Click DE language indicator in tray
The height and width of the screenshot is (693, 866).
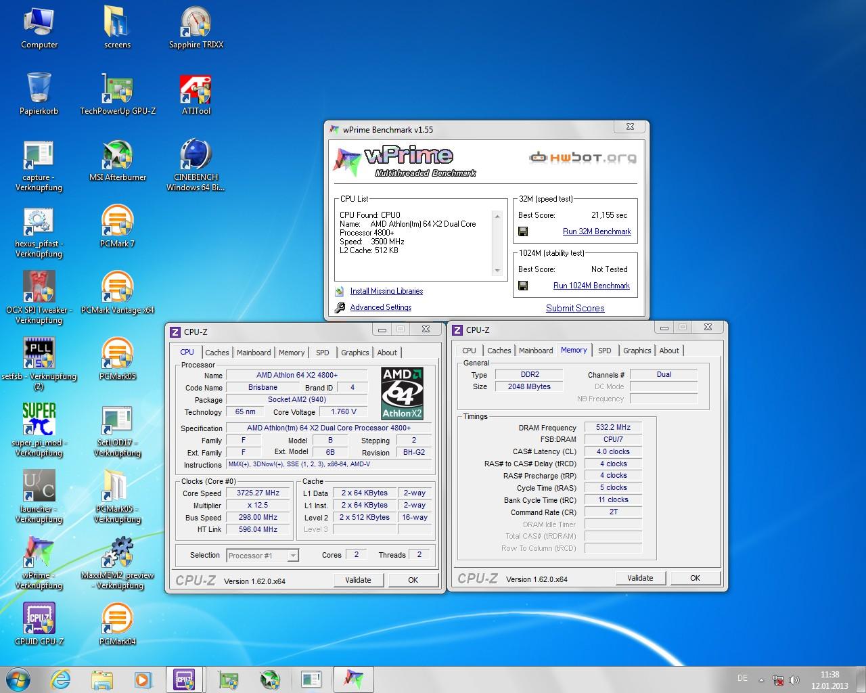point(742,678)
